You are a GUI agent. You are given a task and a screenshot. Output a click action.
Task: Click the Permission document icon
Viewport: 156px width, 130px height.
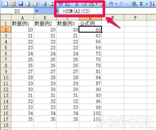28,4
